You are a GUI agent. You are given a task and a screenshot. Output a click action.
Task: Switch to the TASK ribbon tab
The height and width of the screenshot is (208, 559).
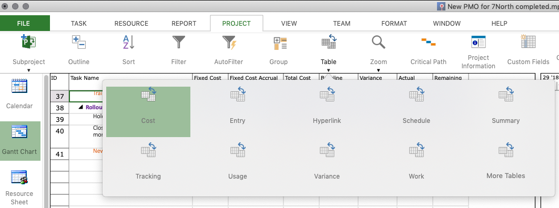pyautogui.click(x=79, y=24)
